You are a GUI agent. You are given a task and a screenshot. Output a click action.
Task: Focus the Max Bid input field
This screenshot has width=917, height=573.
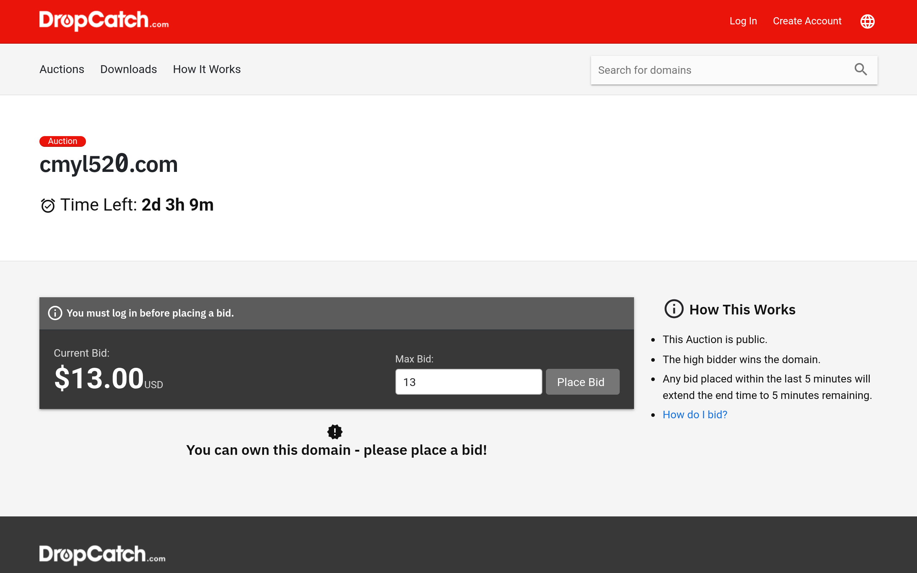click(x=469, y=382)
